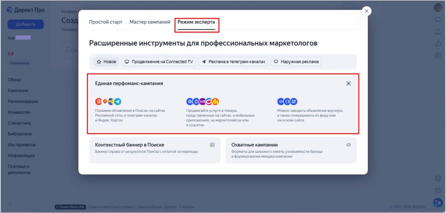This screenshot has height=213, width=446.
Task: Open the chat messages icon
Action: [x=438, y=20]
